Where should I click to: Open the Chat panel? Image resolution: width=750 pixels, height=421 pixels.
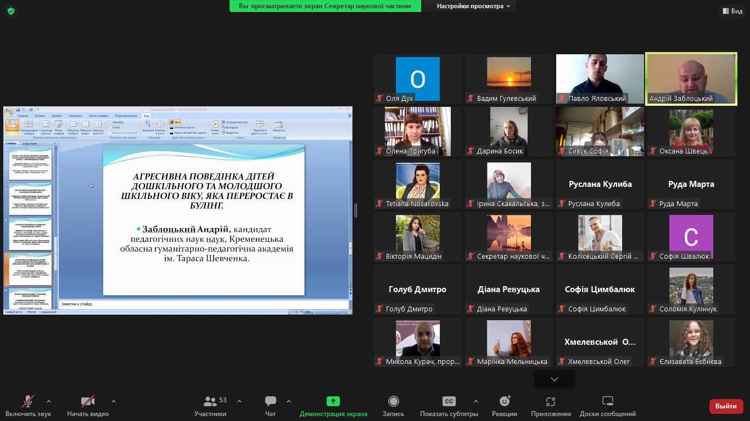pos(270,402)
